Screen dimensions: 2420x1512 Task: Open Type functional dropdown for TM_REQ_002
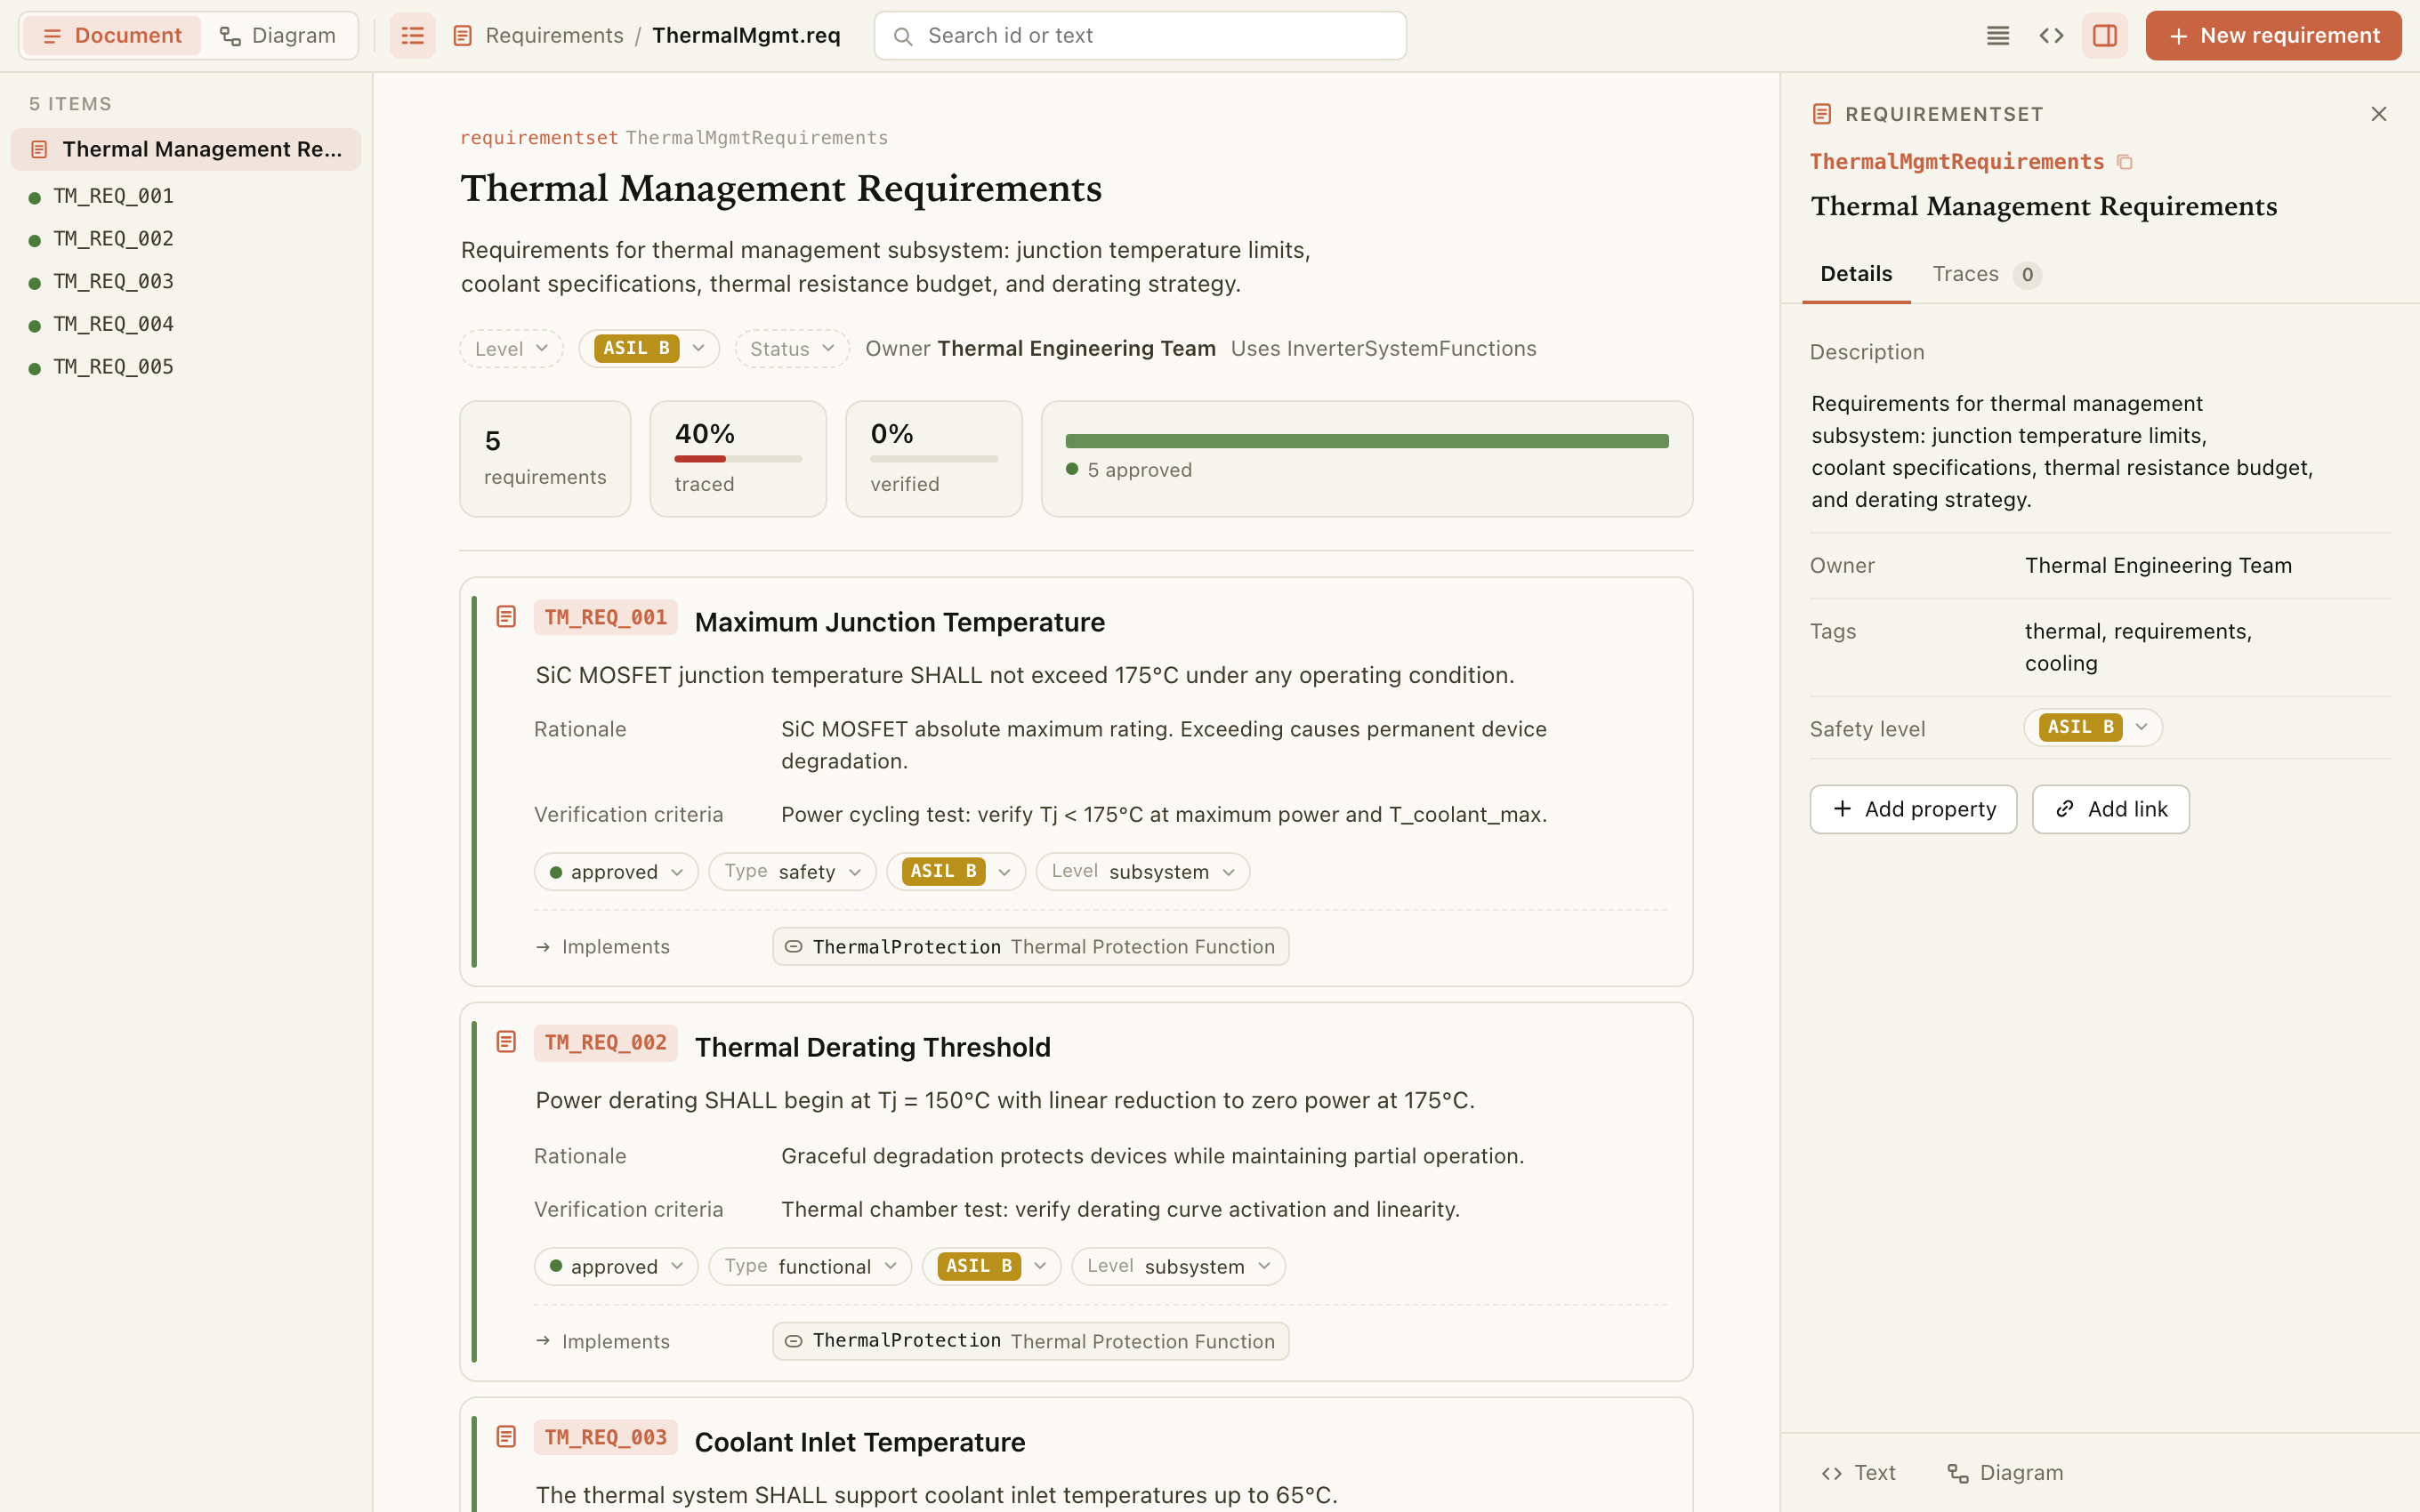click(x=810, y=1267)
